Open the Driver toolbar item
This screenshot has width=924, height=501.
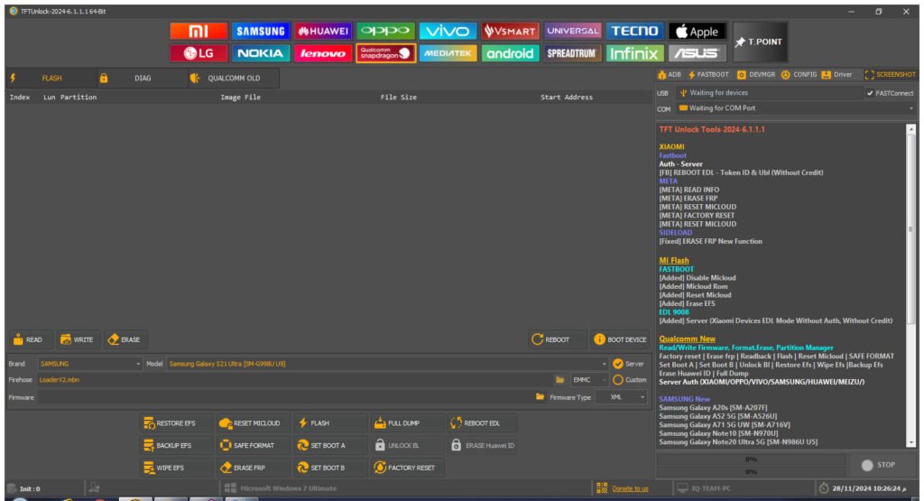click(x=836, y=75)
